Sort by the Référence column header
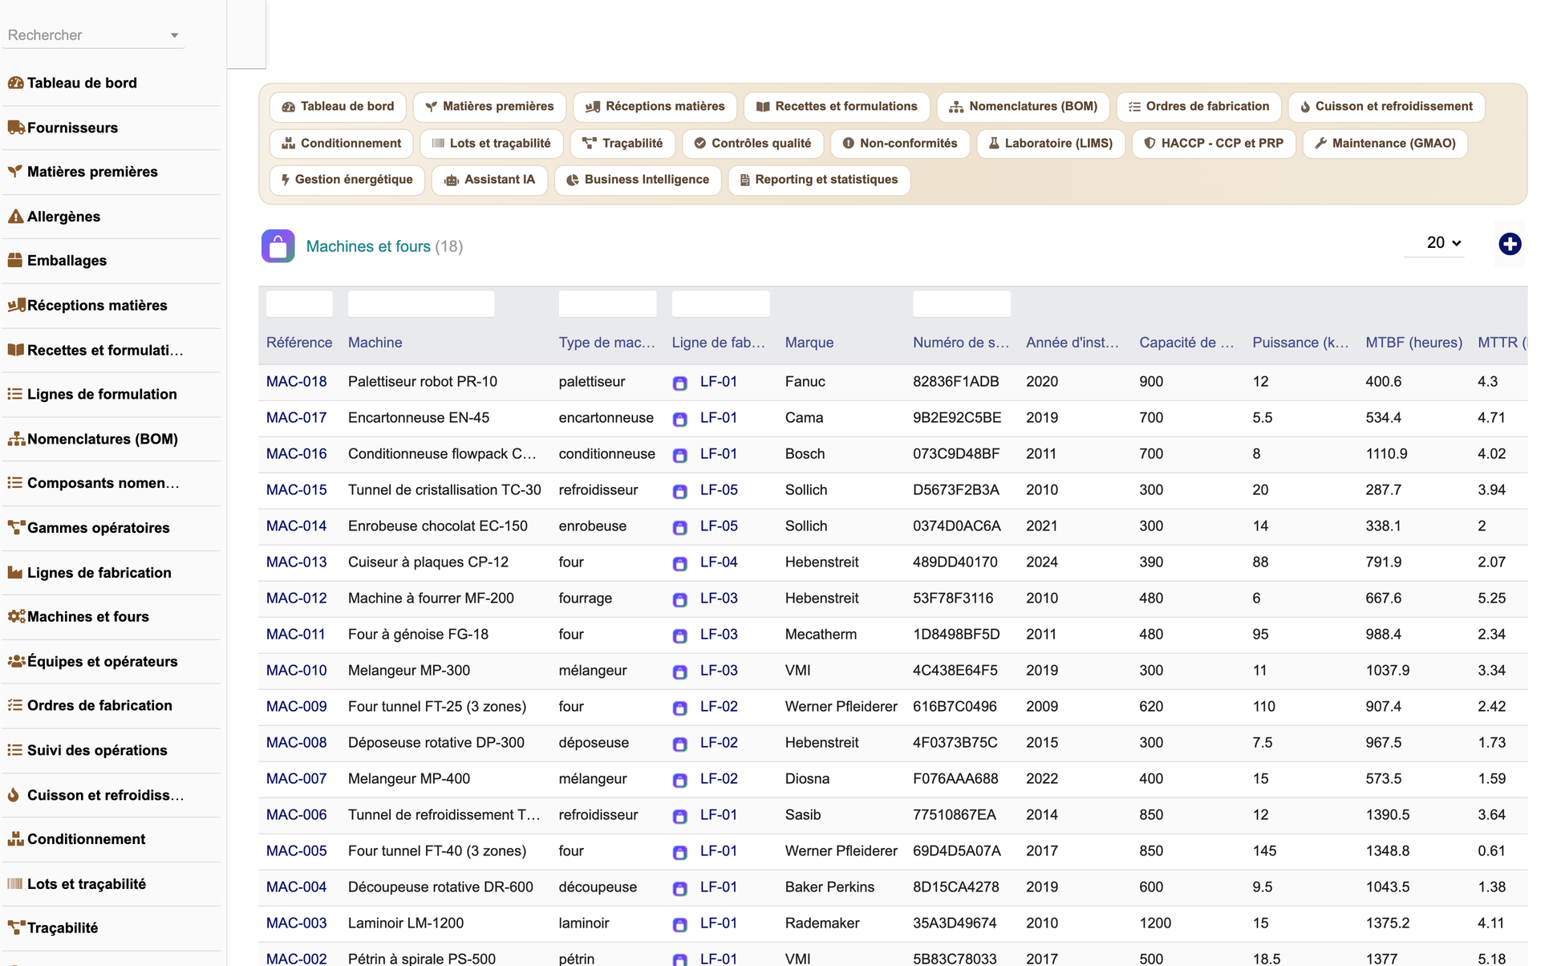Screen dimensions: 1561x966 pyautogui.click(x=299, y=343)
